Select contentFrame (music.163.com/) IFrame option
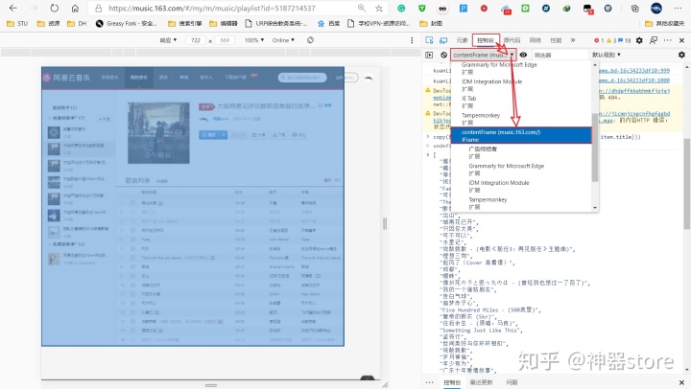 (x=521, y=135)
